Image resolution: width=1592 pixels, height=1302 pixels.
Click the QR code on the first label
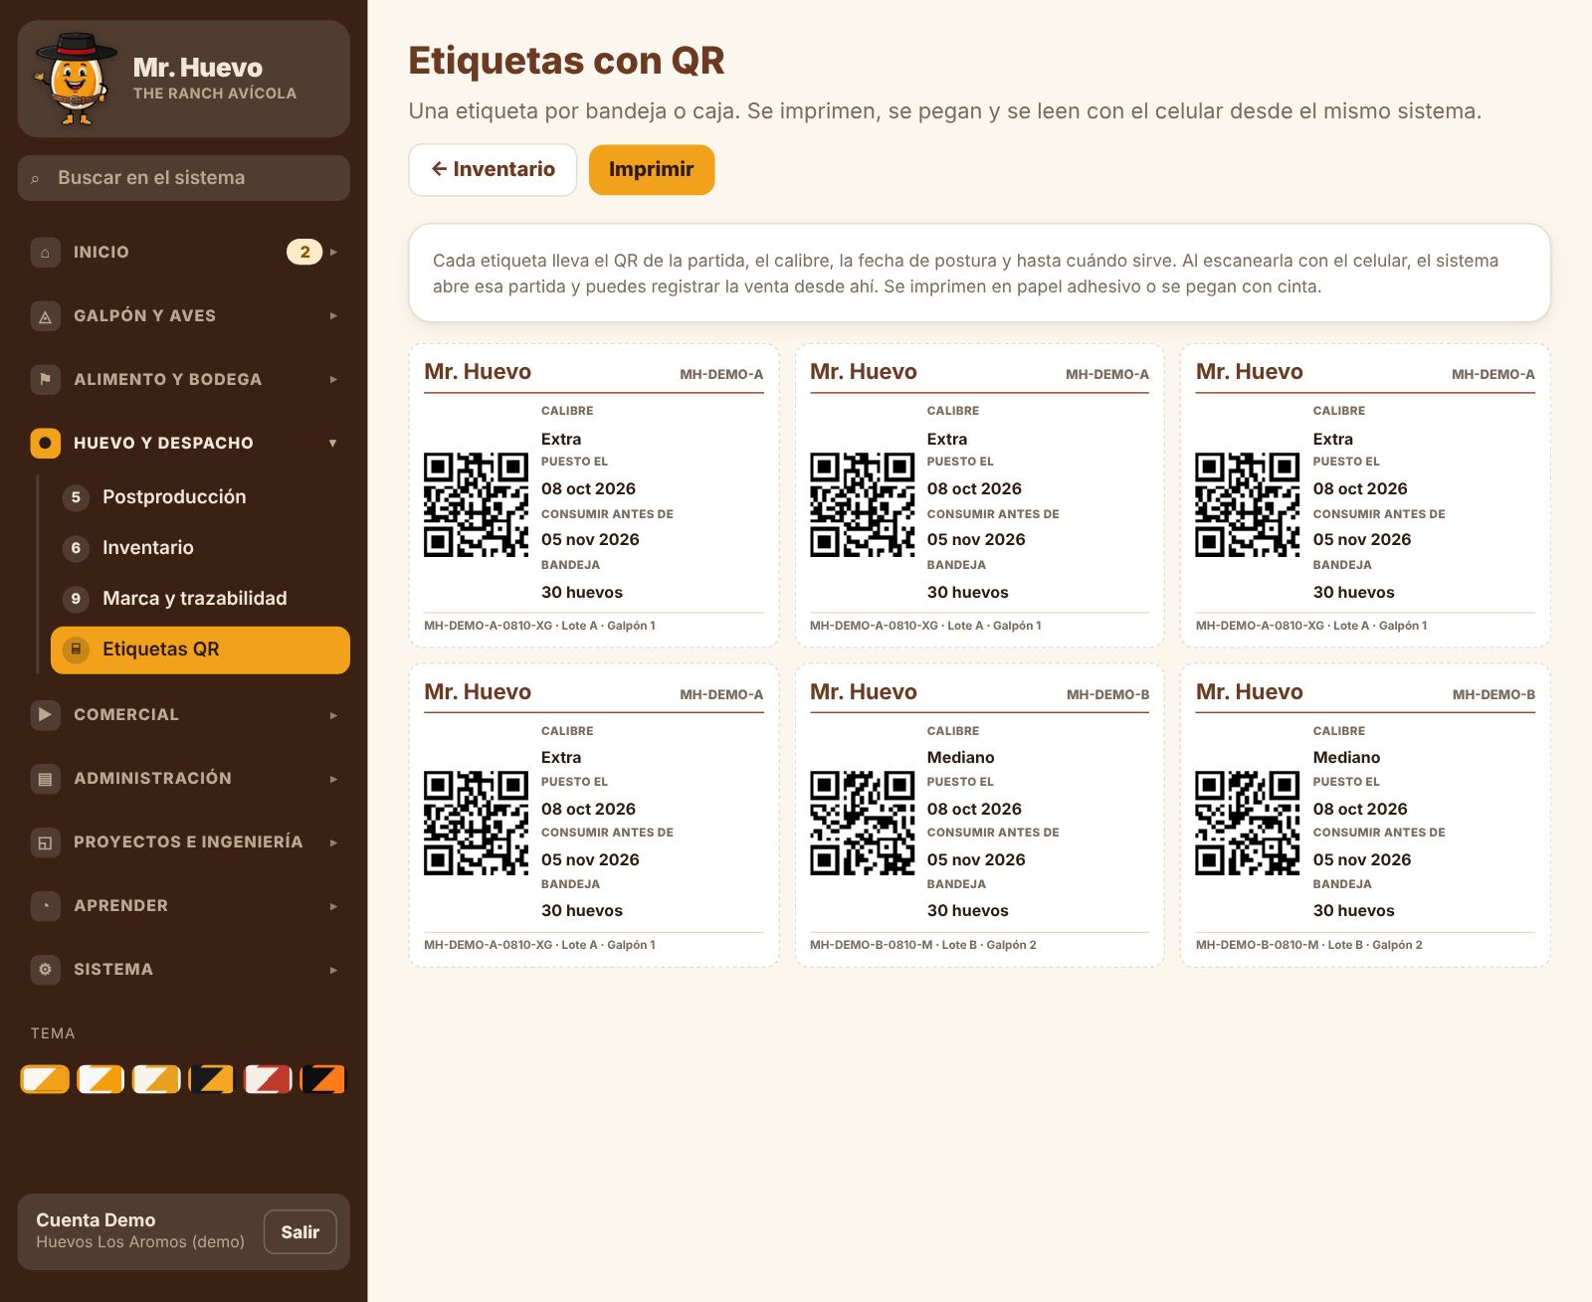(x=476, y=504)
